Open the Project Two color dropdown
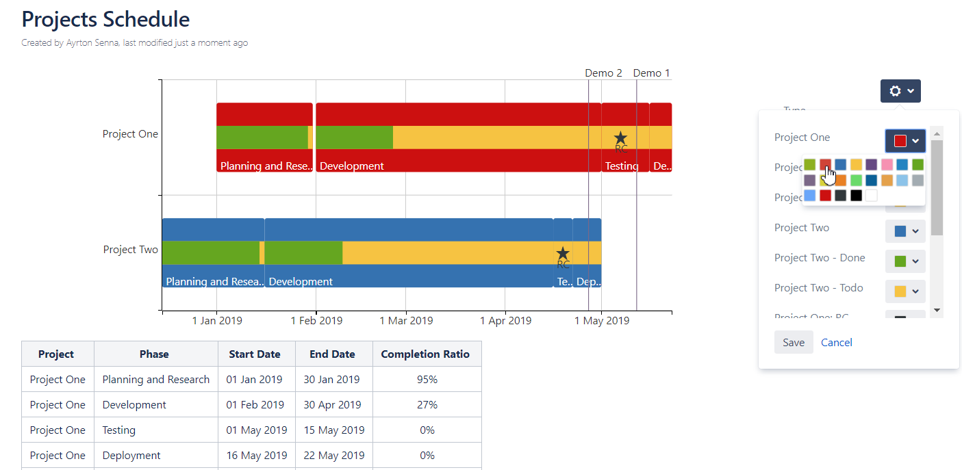Image resolution: width=962 pixels, height=470 pixels. pos(905,231)
